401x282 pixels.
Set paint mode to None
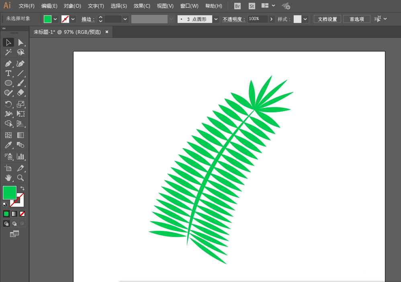[23, 214]
